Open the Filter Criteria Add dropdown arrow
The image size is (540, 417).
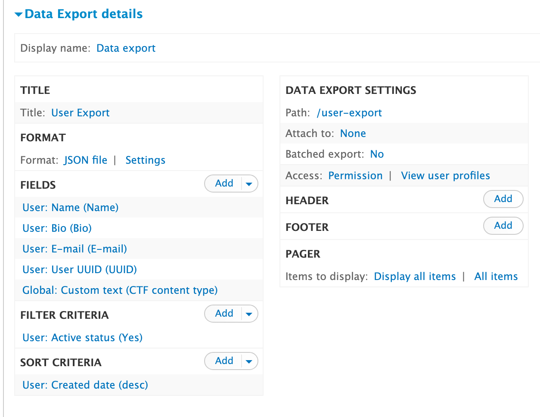(249, 314)
